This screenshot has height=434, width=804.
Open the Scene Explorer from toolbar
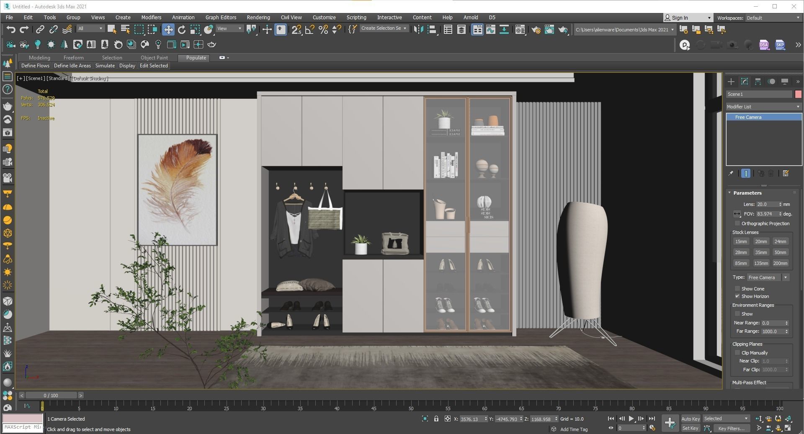point(448,29)
